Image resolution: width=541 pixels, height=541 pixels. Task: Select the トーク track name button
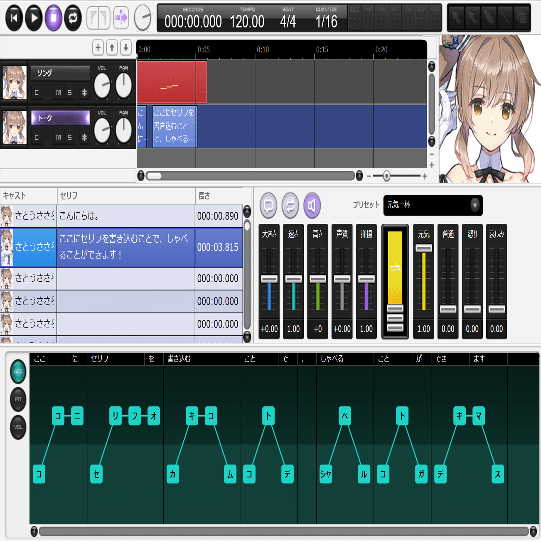tap(61, 118)
